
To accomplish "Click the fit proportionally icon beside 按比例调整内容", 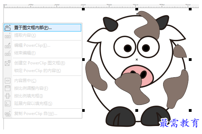I will coord(8,88).
